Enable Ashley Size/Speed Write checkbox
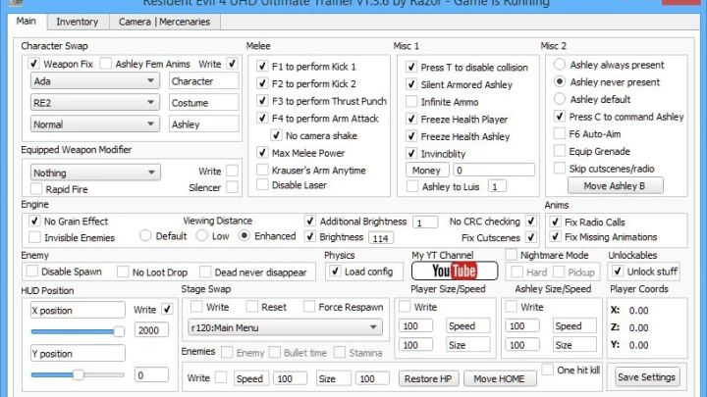Image resolution: width=707 pixels, height=397 pixels. coord(512,307)
